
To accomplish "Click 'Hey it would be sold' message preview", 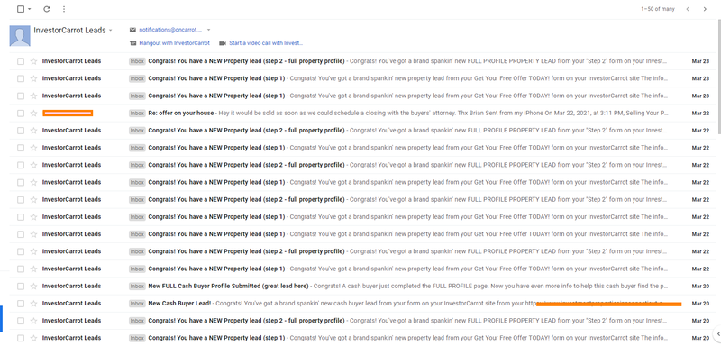I will (x=443, y=113).
